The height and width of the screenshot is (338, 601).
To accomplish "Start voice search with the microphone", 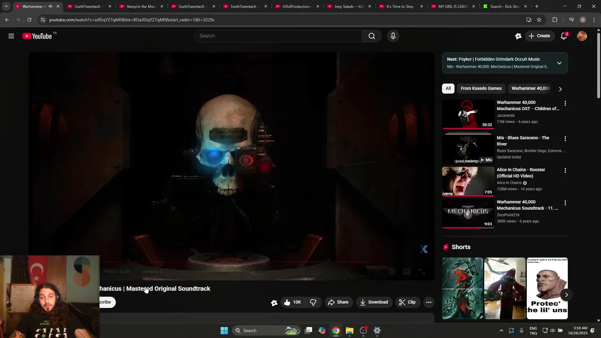I will click(393, 36).
